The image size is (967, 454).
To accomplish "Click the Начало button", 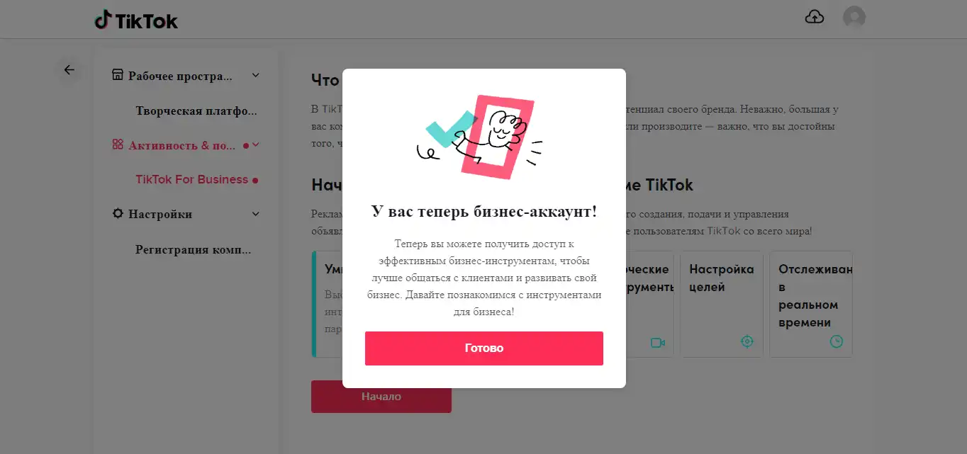I will tap(381, 397).
